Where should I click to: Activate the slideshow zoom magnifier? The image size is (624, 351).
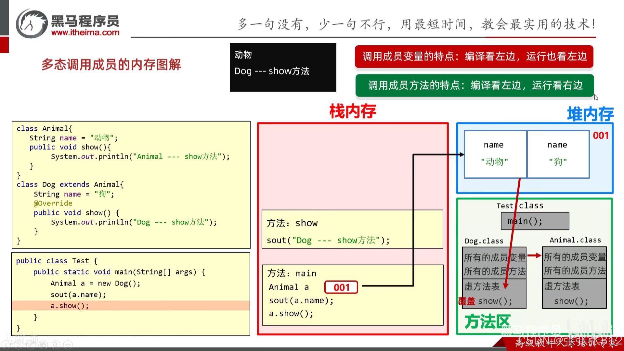(55, 345)
